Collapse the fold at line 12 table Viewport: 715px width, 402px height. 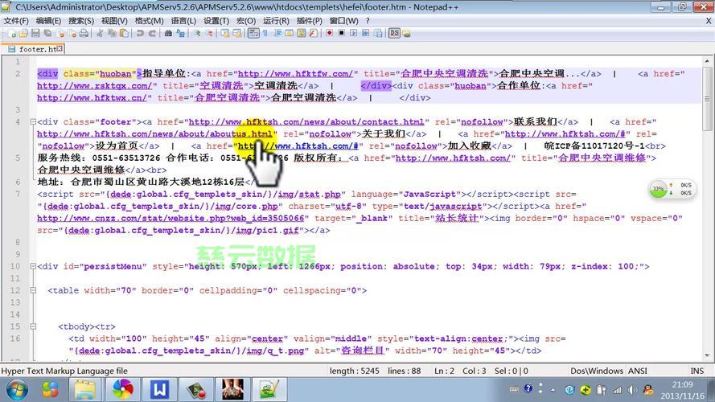33,290
